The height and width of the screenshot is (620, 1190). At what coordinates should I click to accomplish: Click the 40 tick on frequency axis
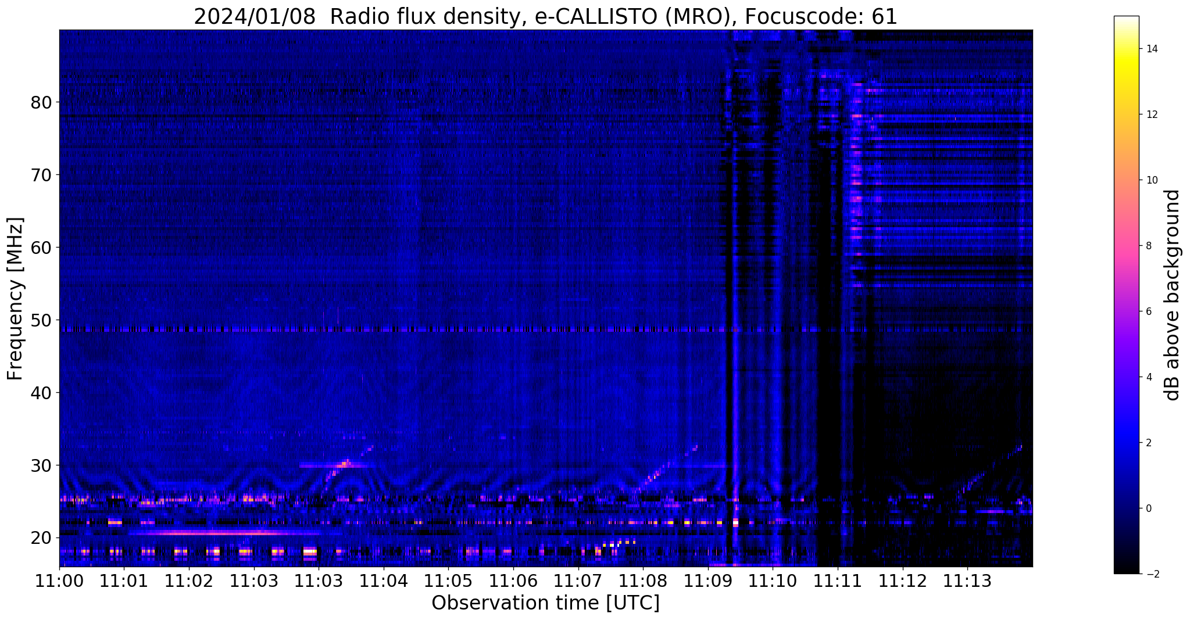[41, 393]
